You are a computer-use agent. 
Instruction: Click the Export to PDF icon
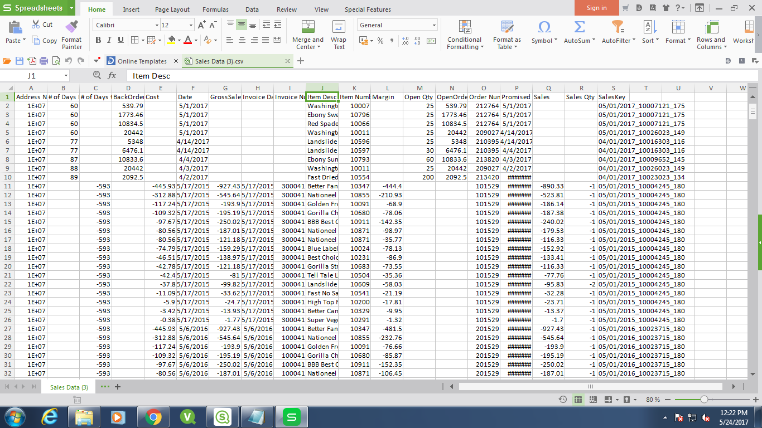pyautogui.click(x=31, y=61)
